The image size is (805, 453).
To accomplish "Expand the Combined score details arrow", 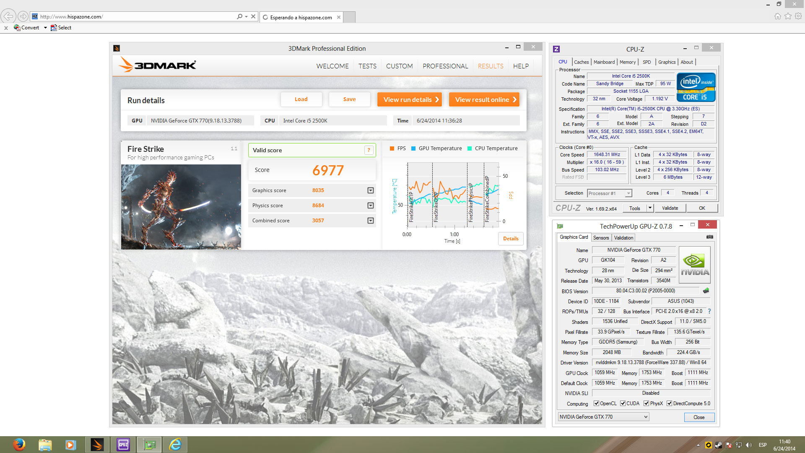I will 371,221.
